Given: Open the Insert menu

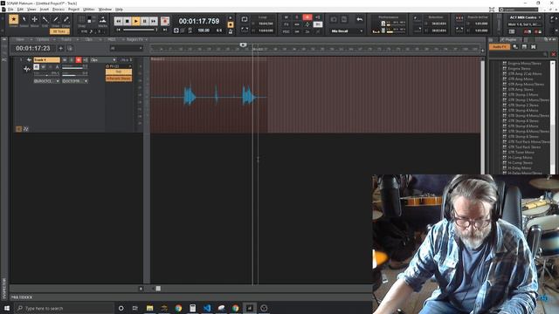Looking at the screenshot, I should click(45, 10).
